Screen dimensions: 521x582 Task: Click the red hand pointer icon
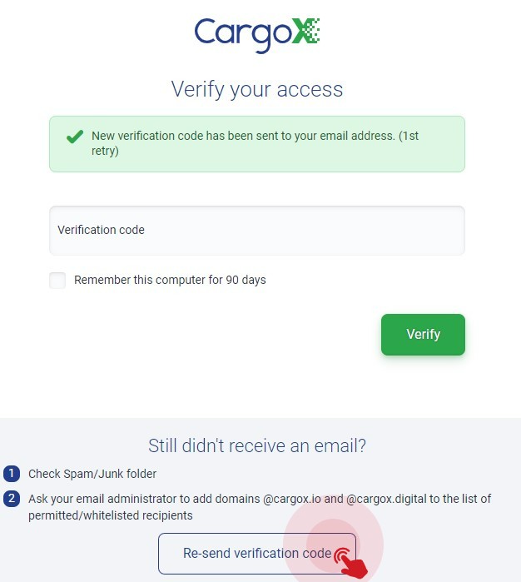350,563
